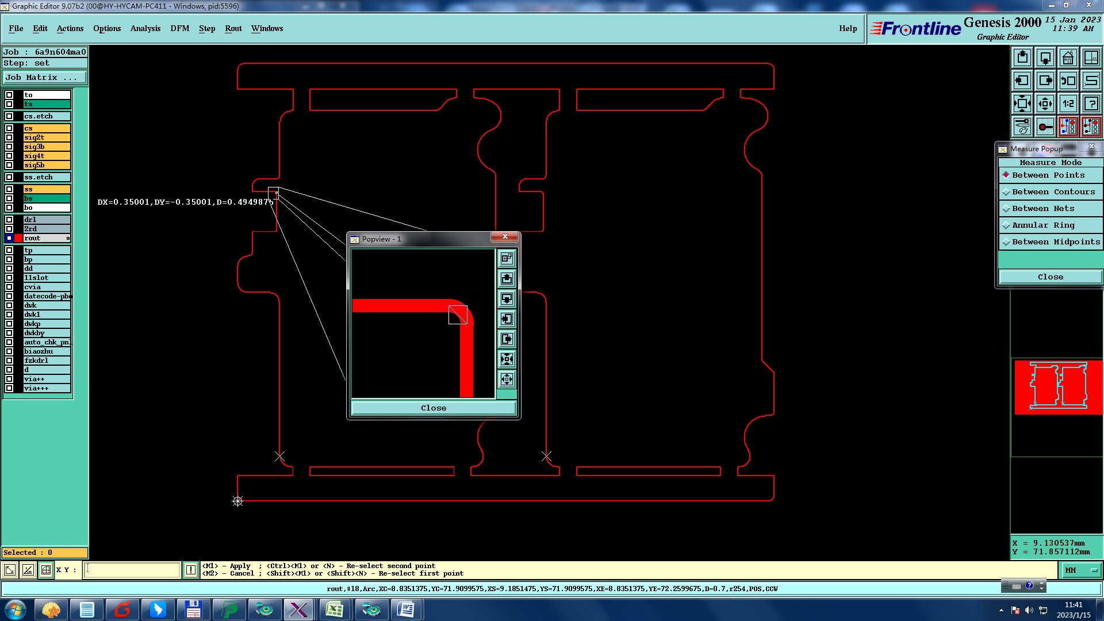Open the DFM menu
Viewport: 1104px width, 621px height.
(179, 28)
